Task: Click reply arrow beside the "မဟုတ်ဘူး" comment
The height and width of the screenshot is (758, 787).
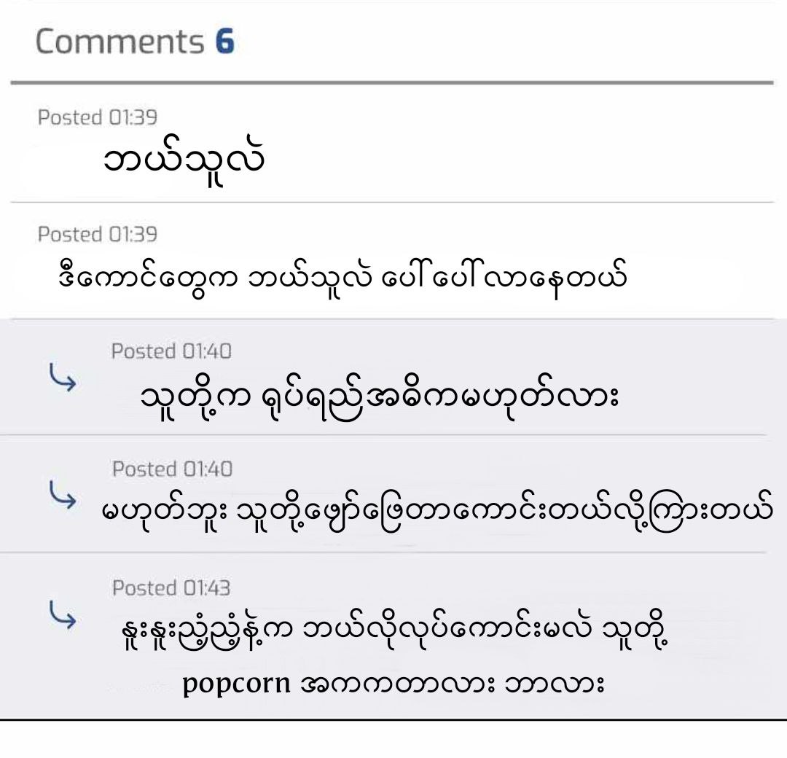Action: 63,496
